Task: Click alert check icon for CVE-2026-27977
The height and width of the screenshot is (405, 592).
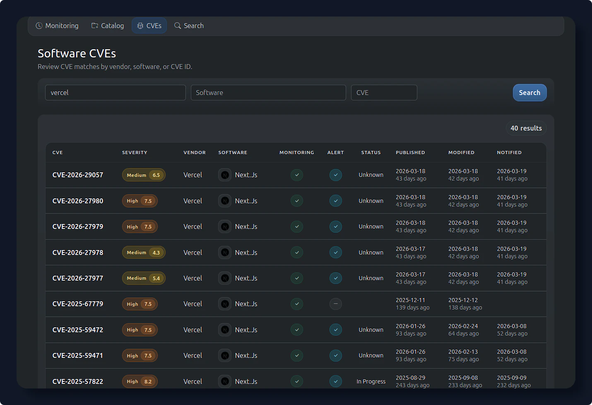Action: (x=336, y=278)
